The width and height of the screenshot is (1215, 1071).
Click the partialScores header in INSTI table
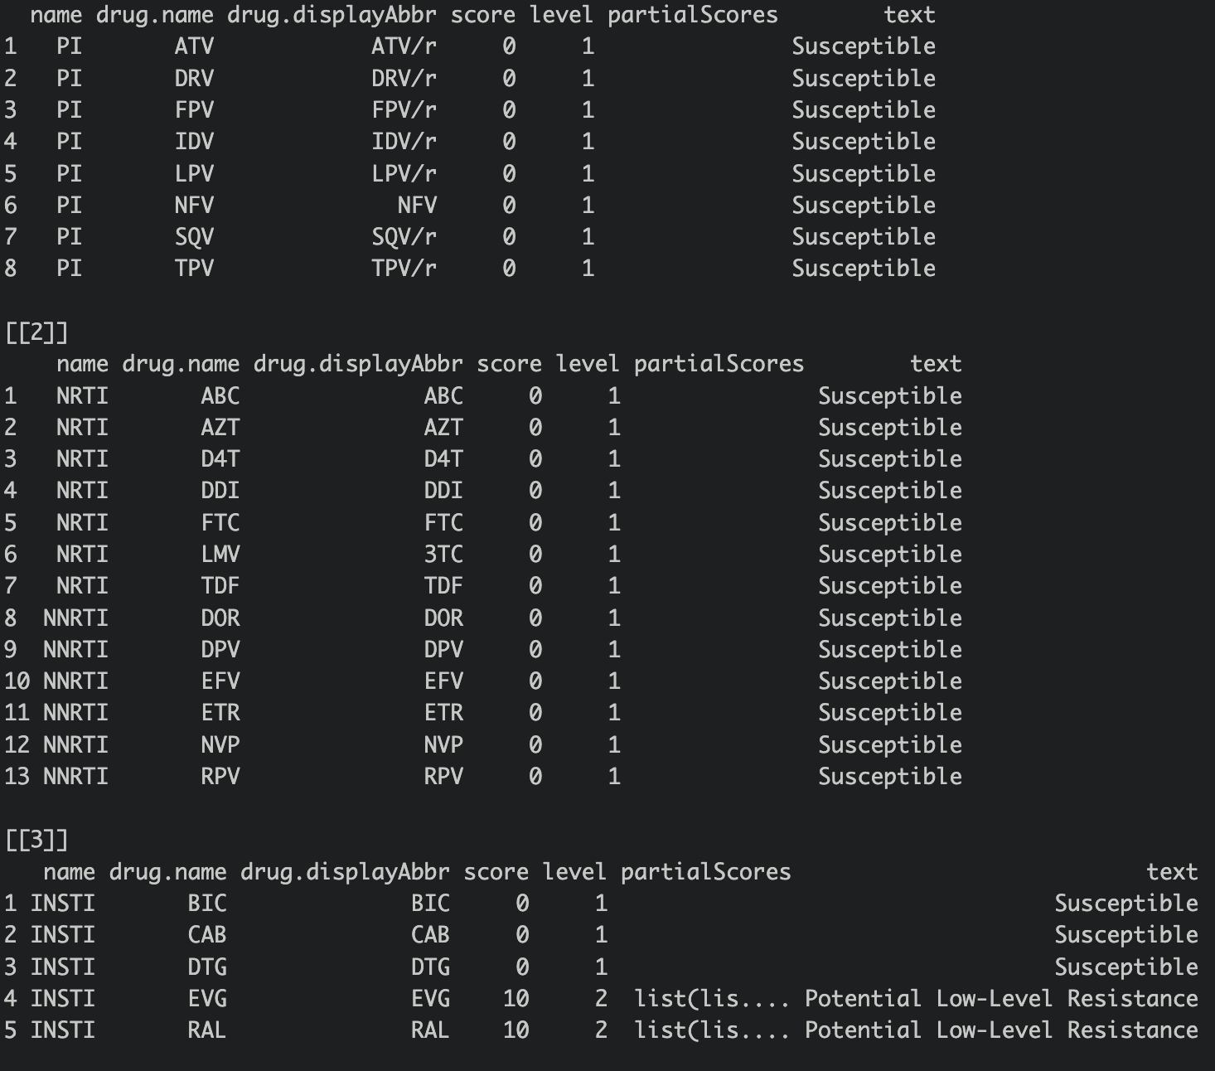pyautogui.click(x=705, y=872)
